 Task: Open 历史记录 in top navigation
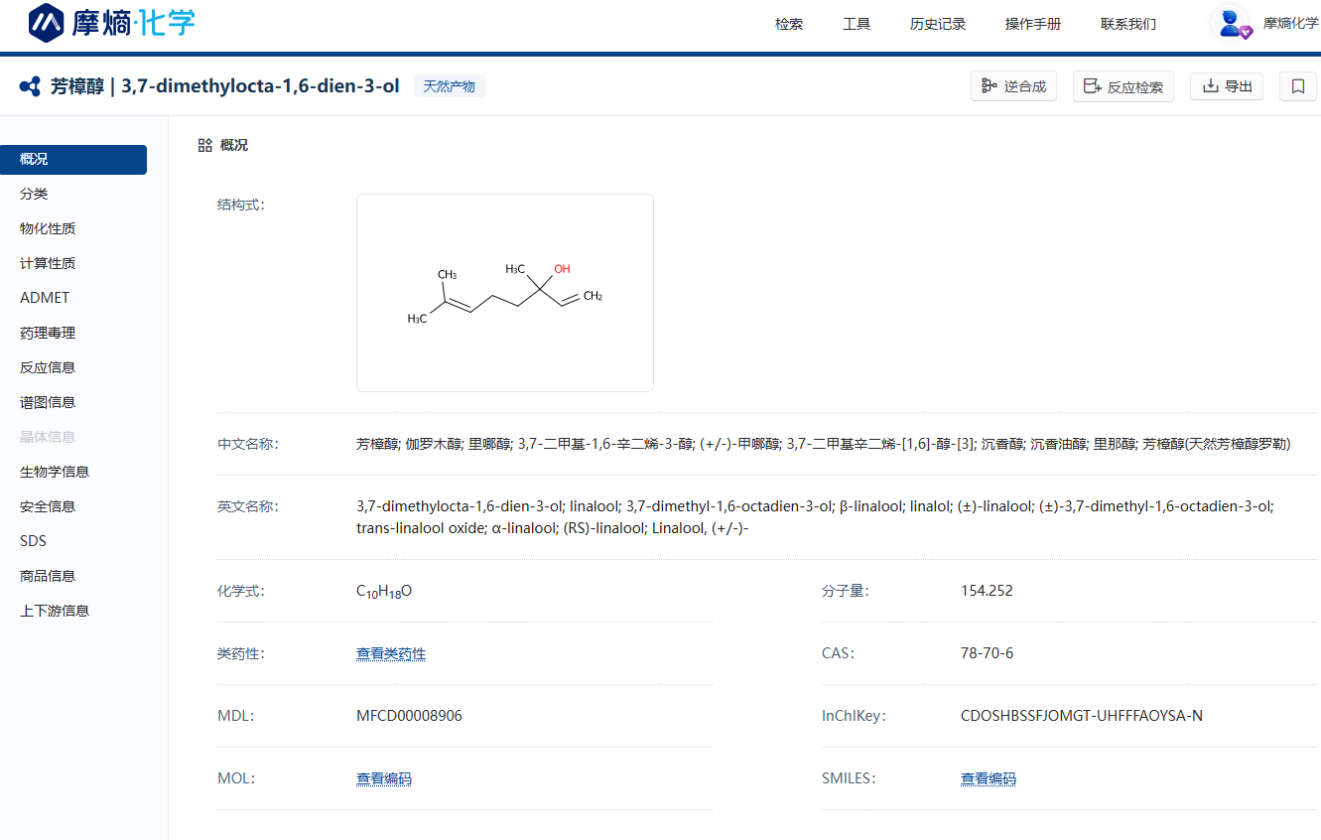938,24
